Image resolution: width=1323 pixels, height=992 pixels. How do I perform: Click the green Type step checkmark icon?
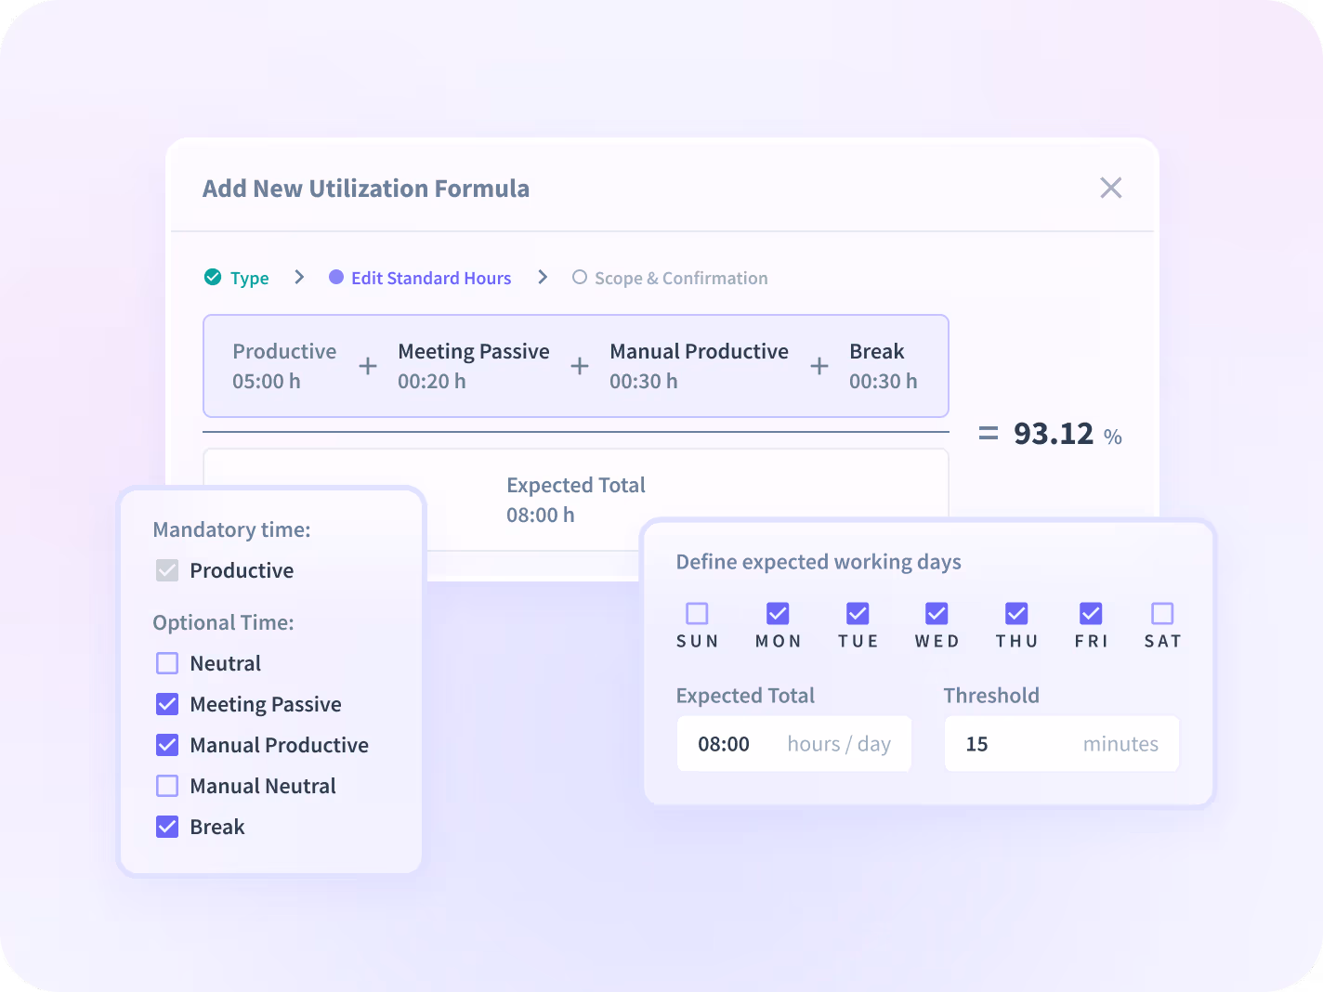coord(213,277)
